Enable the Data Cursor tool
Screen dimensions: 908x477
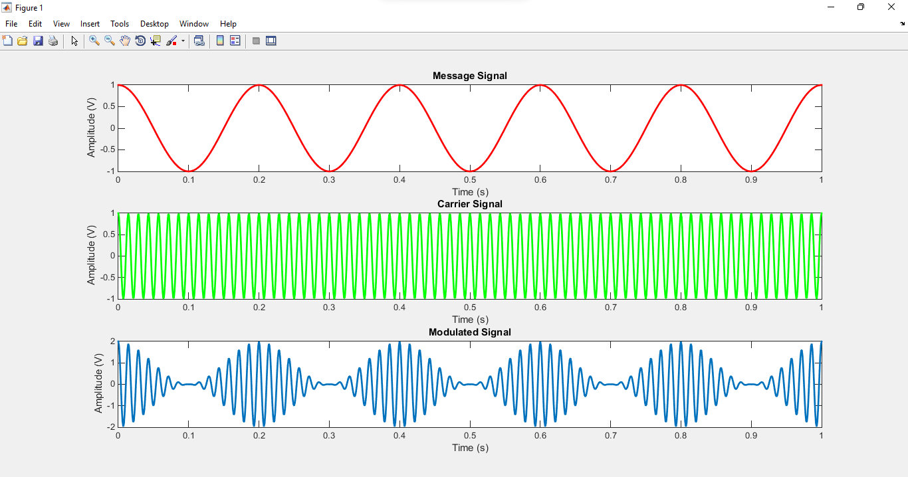click(156, 41)
